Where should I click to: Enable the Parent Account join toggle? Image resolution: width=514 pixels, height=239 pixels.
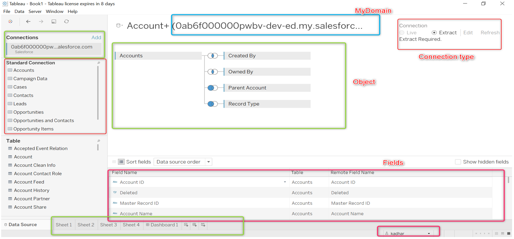point(212,87)
